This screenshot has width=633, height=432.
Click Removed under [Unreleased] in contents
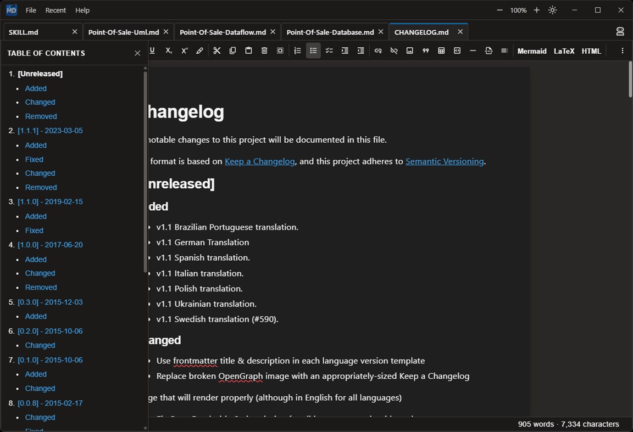tap(41, 116)
